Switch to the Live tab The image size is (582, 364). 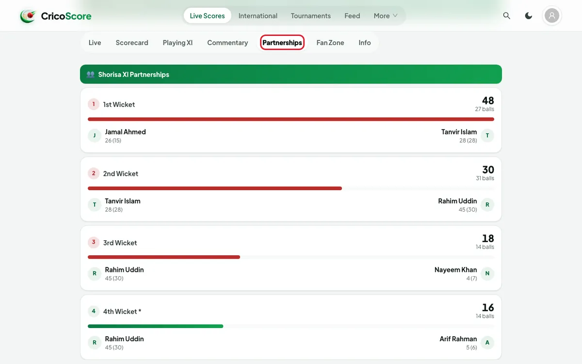click(95, 43)
